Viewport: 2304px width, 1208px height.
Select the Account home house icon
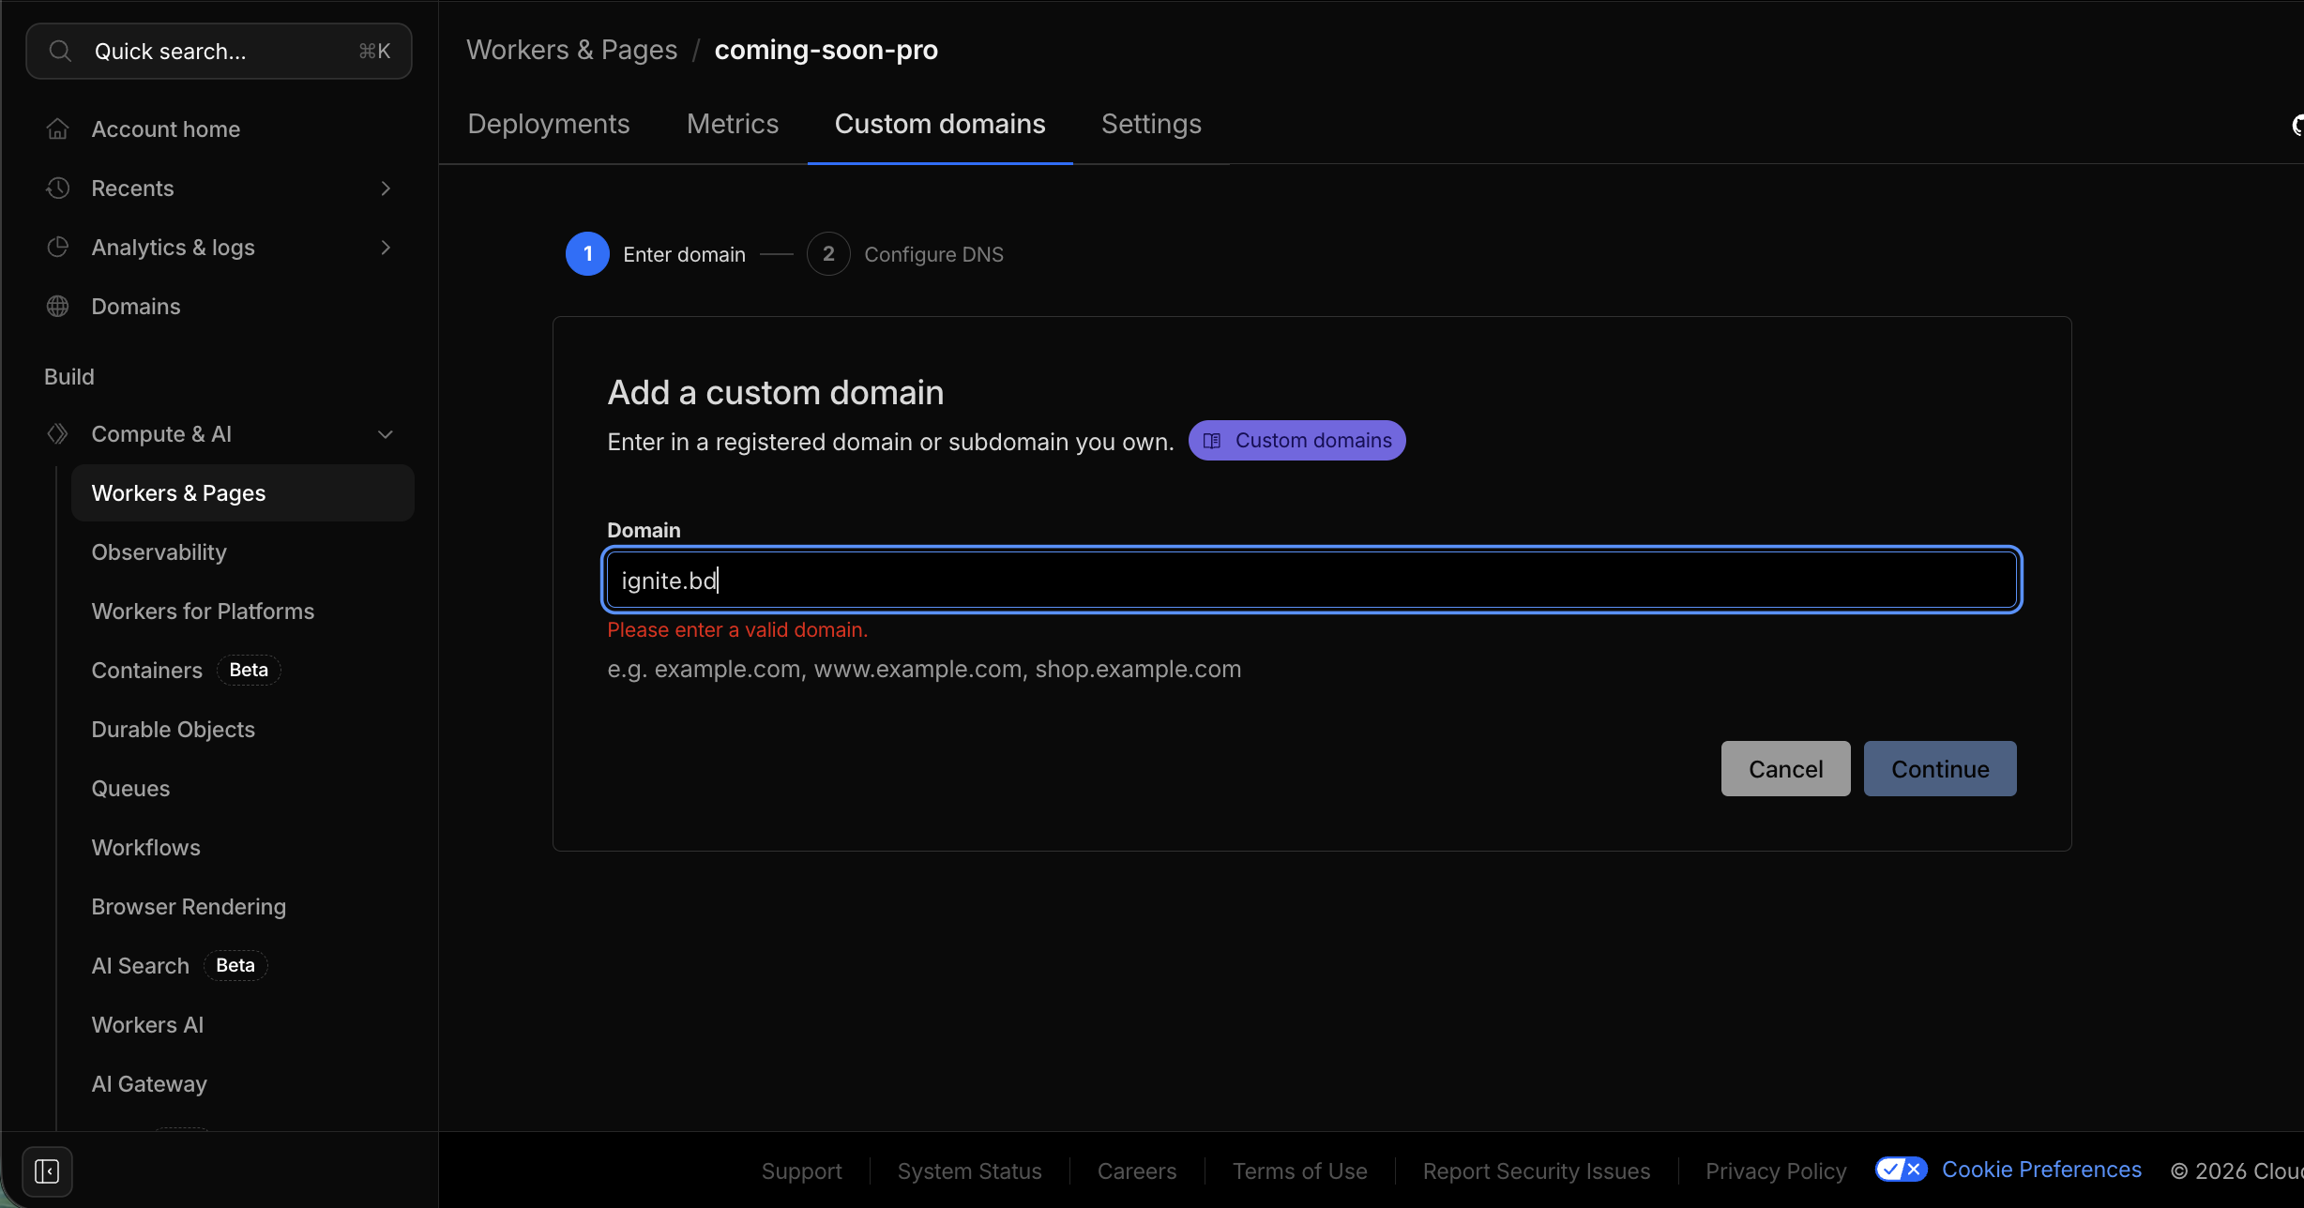[57, 128]
